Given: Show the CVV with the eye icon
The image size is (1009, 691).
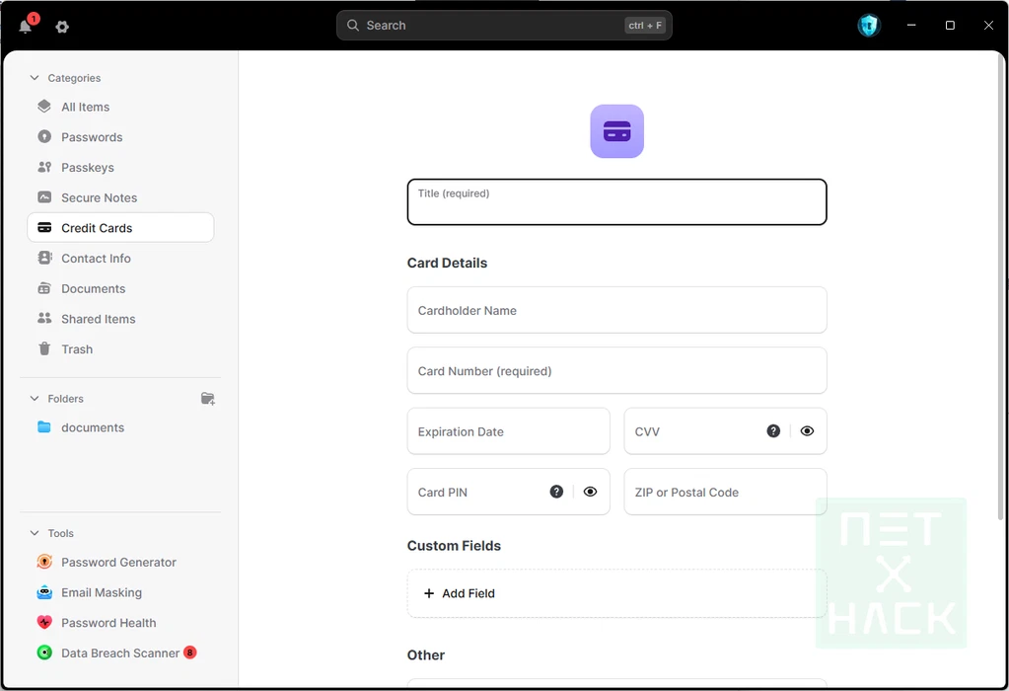Looking at the screenshot, I should coord(807,431).
